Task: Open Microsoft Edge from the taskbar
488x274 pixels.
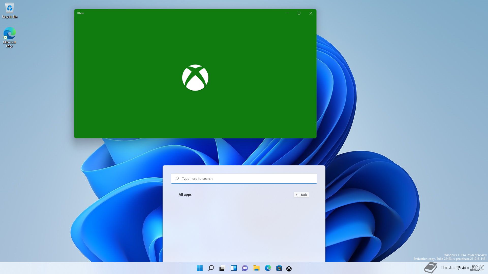Action: [x=268, y=268]
